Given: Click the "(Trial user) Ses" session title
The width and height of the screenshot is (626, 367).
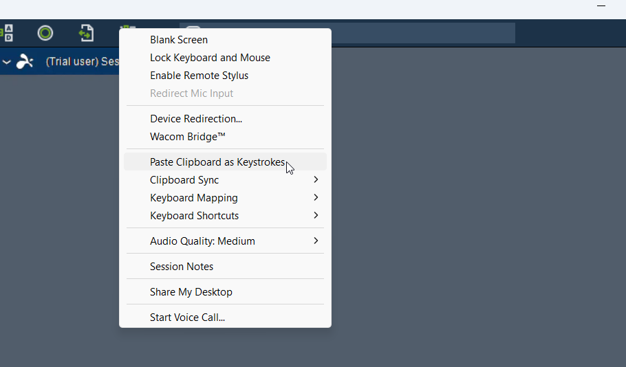Looking at the screenshot, I should pyautogui.click(x=83, y=61).
